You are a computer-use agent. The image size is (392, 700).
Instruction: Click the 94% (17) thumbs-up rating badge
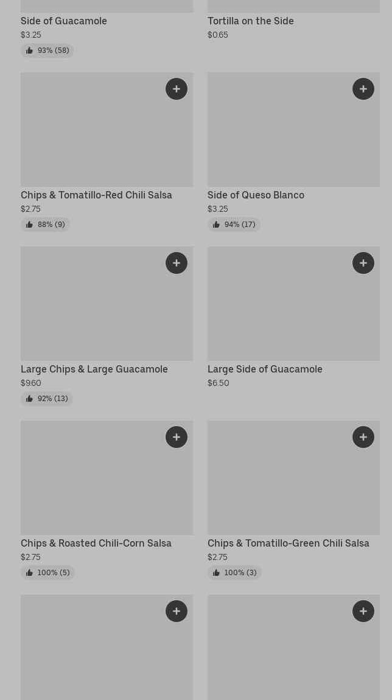234,225
